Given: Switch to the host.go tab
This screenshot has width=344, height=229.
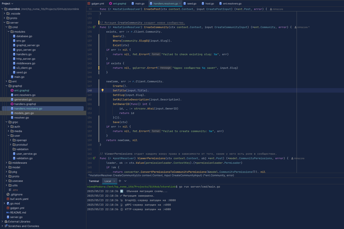Looking at the screenshot, I should pyautogui.click(x=208, y=3).
